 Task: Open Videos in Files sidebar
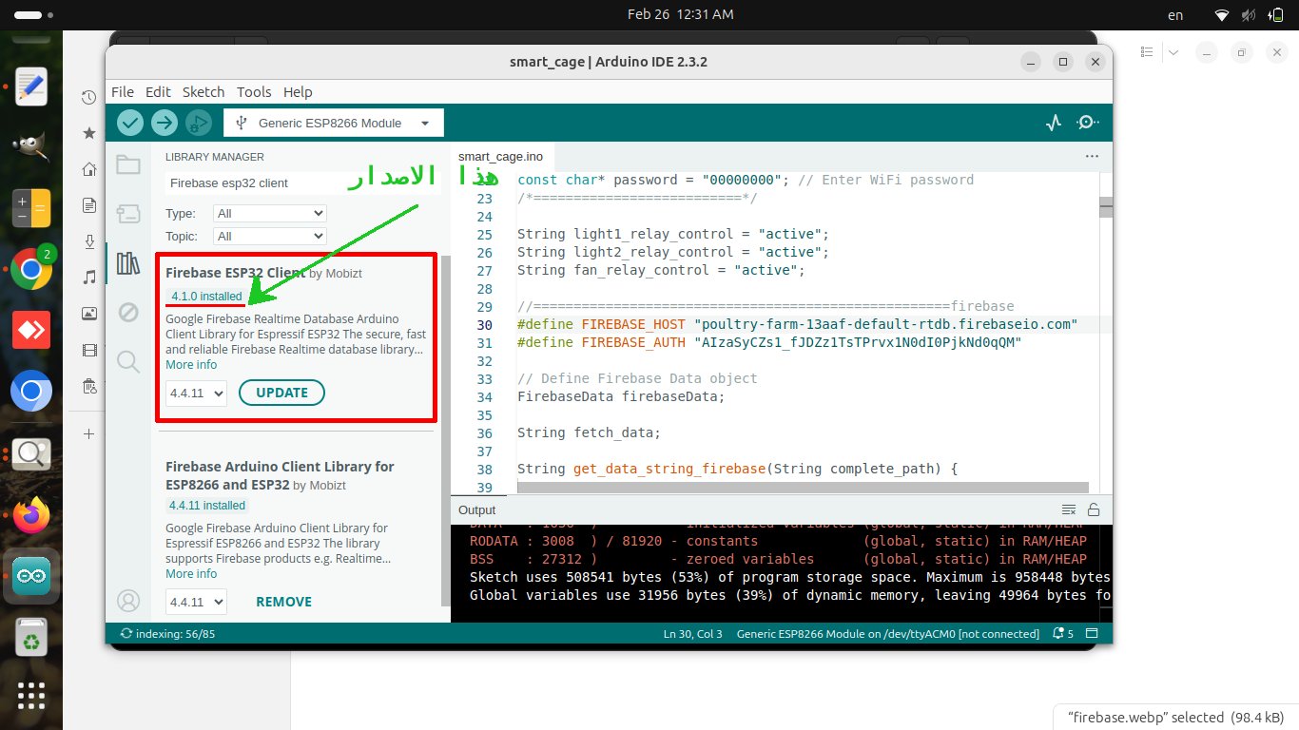(x=88, y=350)
